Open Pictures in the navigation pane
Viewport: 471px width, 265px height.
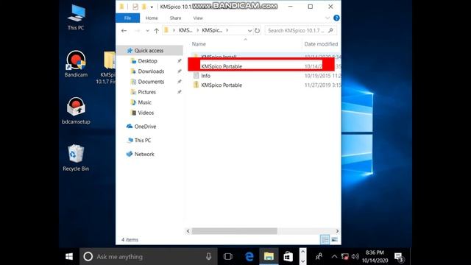[146, 92]
